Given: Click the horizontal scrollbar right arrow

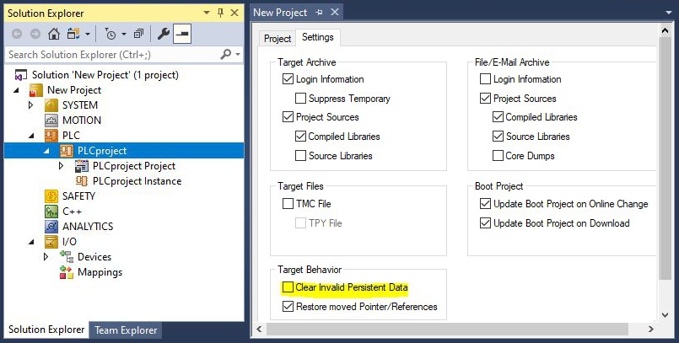Looking at the screenshot, I should [651, 330].
